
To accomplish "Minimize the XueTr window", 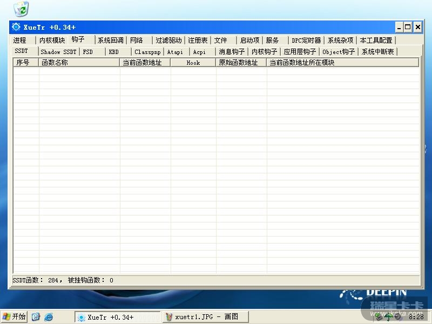I will (399, 28).
